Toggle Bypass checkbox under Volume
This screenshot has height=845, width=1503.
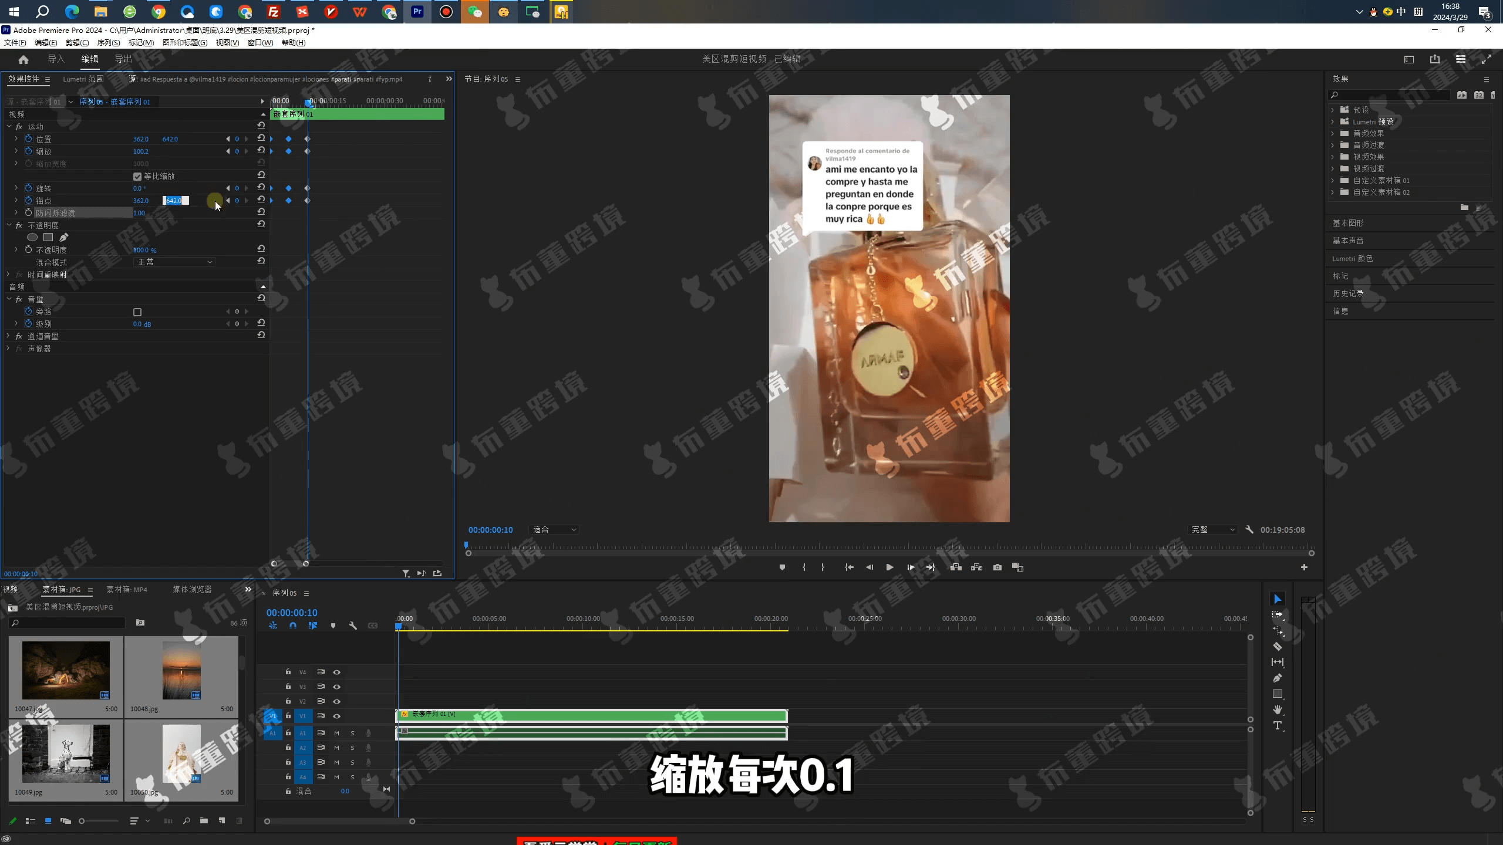coord(137,312)
